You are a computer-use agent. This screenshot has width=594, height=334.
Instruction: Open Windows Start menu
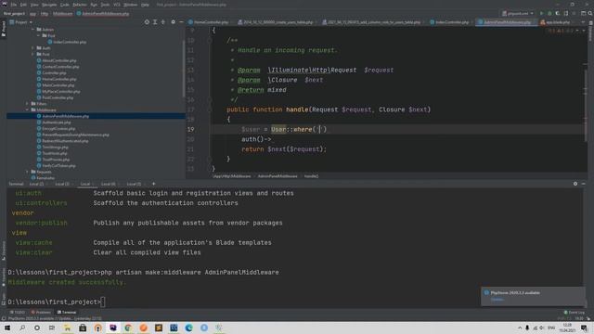click(x=7, y=328)
